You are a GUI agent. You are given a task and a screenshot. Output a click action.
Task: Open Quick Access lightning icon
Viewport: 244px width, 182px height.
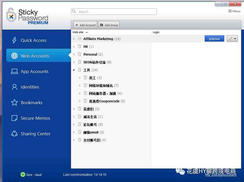(14, 40)
